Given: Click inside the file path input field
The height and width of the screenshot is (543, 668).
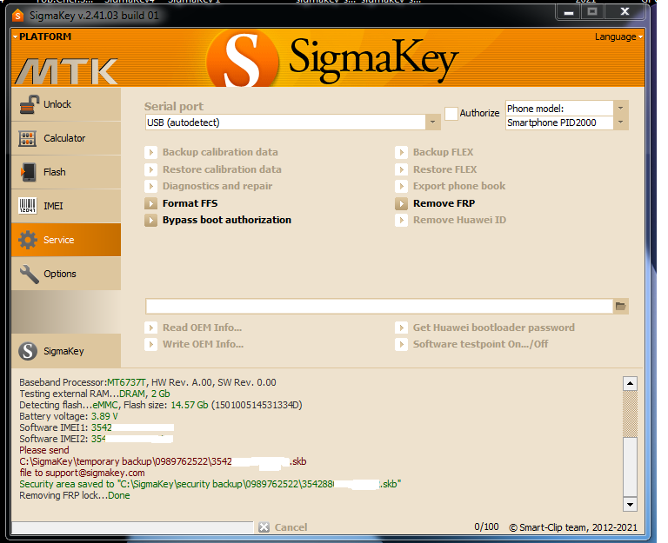Looking at the screenshot, I should coord(378,306).
